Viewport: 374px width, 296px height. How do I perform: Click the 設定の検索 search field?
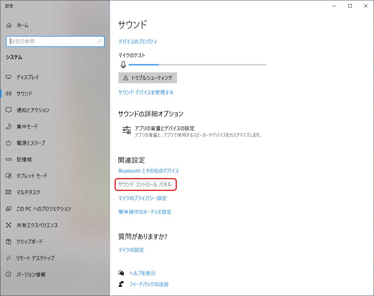point(55,41)
